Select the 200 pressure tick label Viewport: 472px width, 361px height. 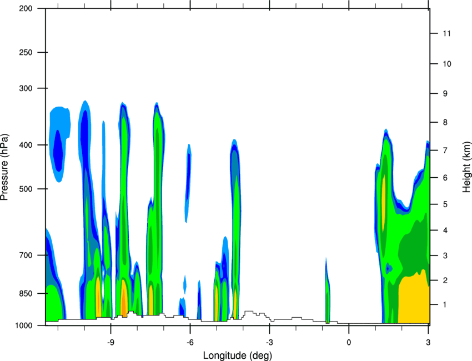click(x=26, y=8)
